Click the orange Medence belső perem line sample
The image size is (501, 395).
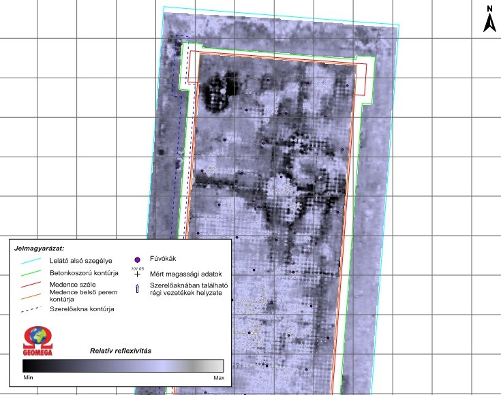tap(31, 297)
